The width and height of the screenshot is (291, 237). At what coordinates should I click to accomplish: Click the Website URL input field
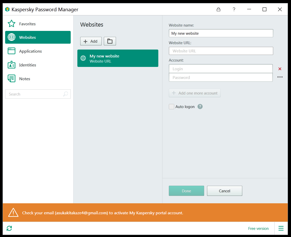tap(221, 51)
